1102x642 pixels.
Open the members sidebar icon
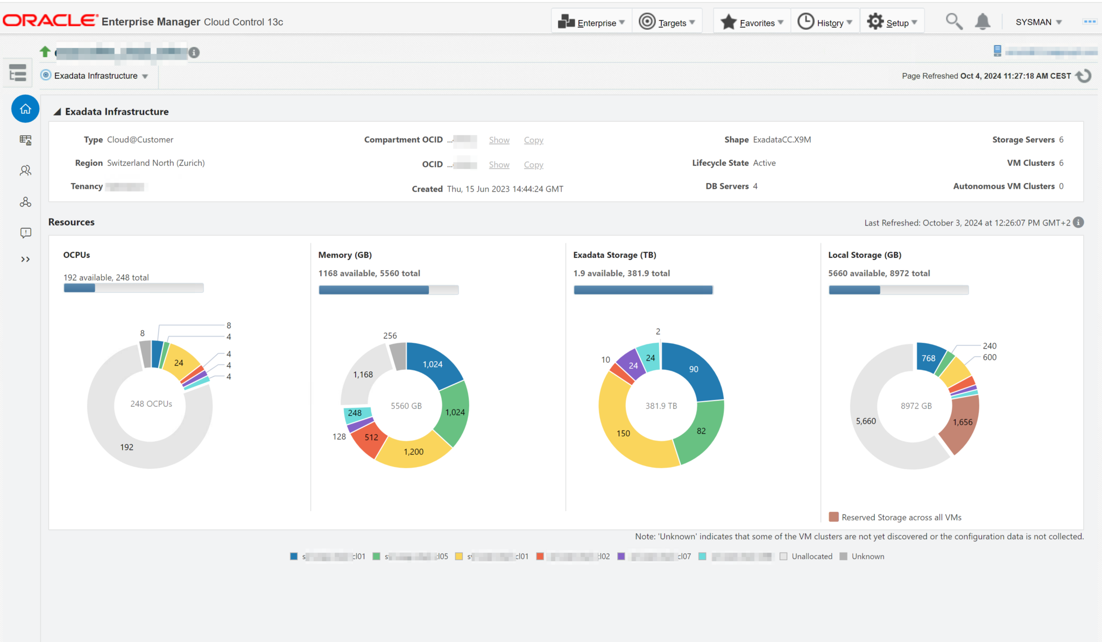point(25,171)
